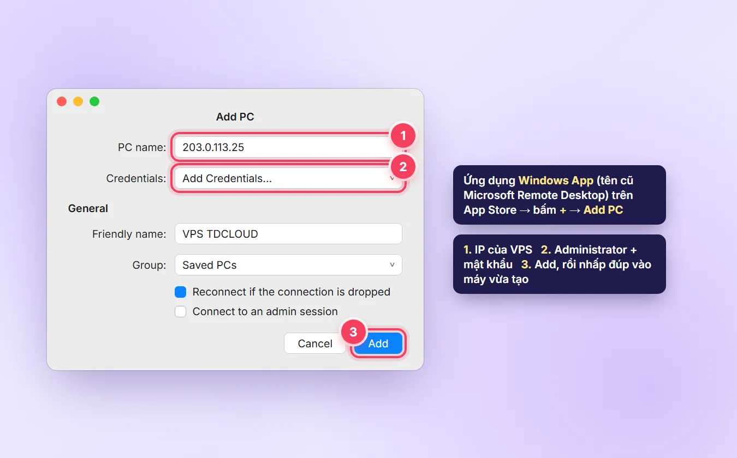This screenshot has height=458, width=737.
Task: Click the Friendly name label
Action: [x=129, y=234]
